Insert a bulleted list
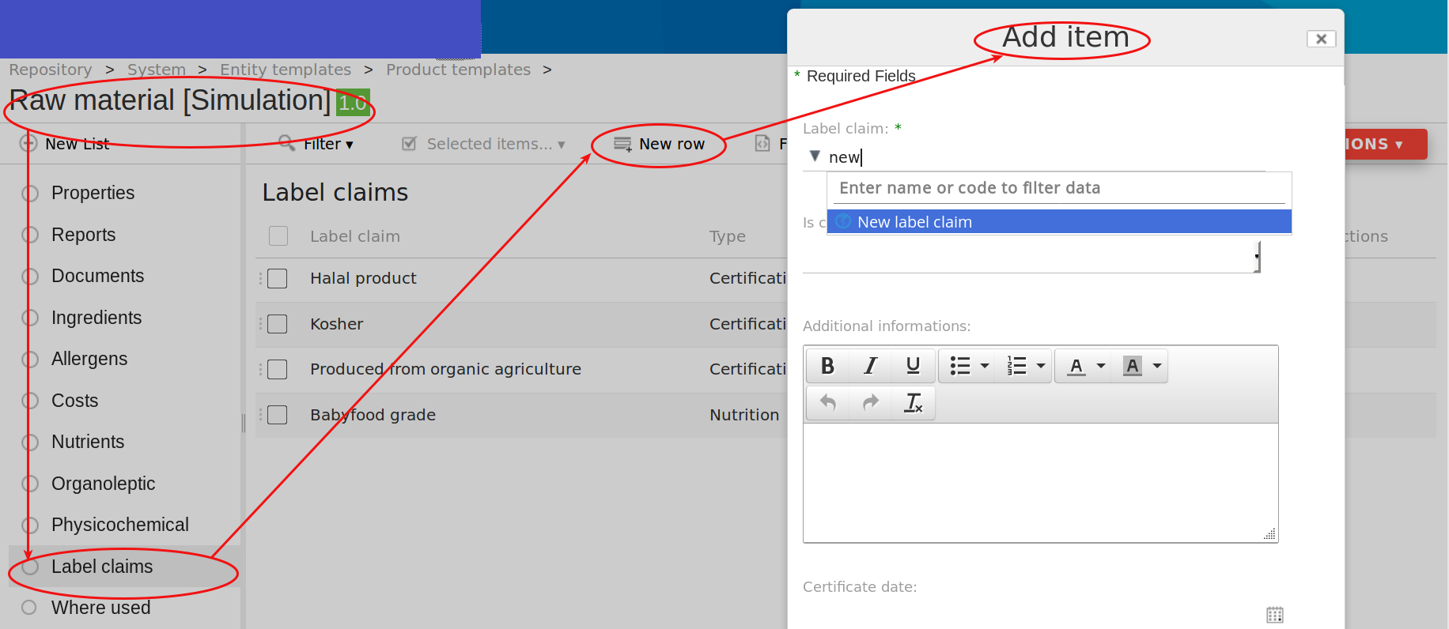The image size is (1449, 629). tap(960, 366)
